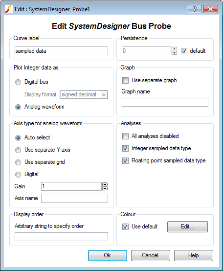Decrement Gain using down spinner arrow
Viewport: 223px width, 271px height.
click(x=105, y=188)
